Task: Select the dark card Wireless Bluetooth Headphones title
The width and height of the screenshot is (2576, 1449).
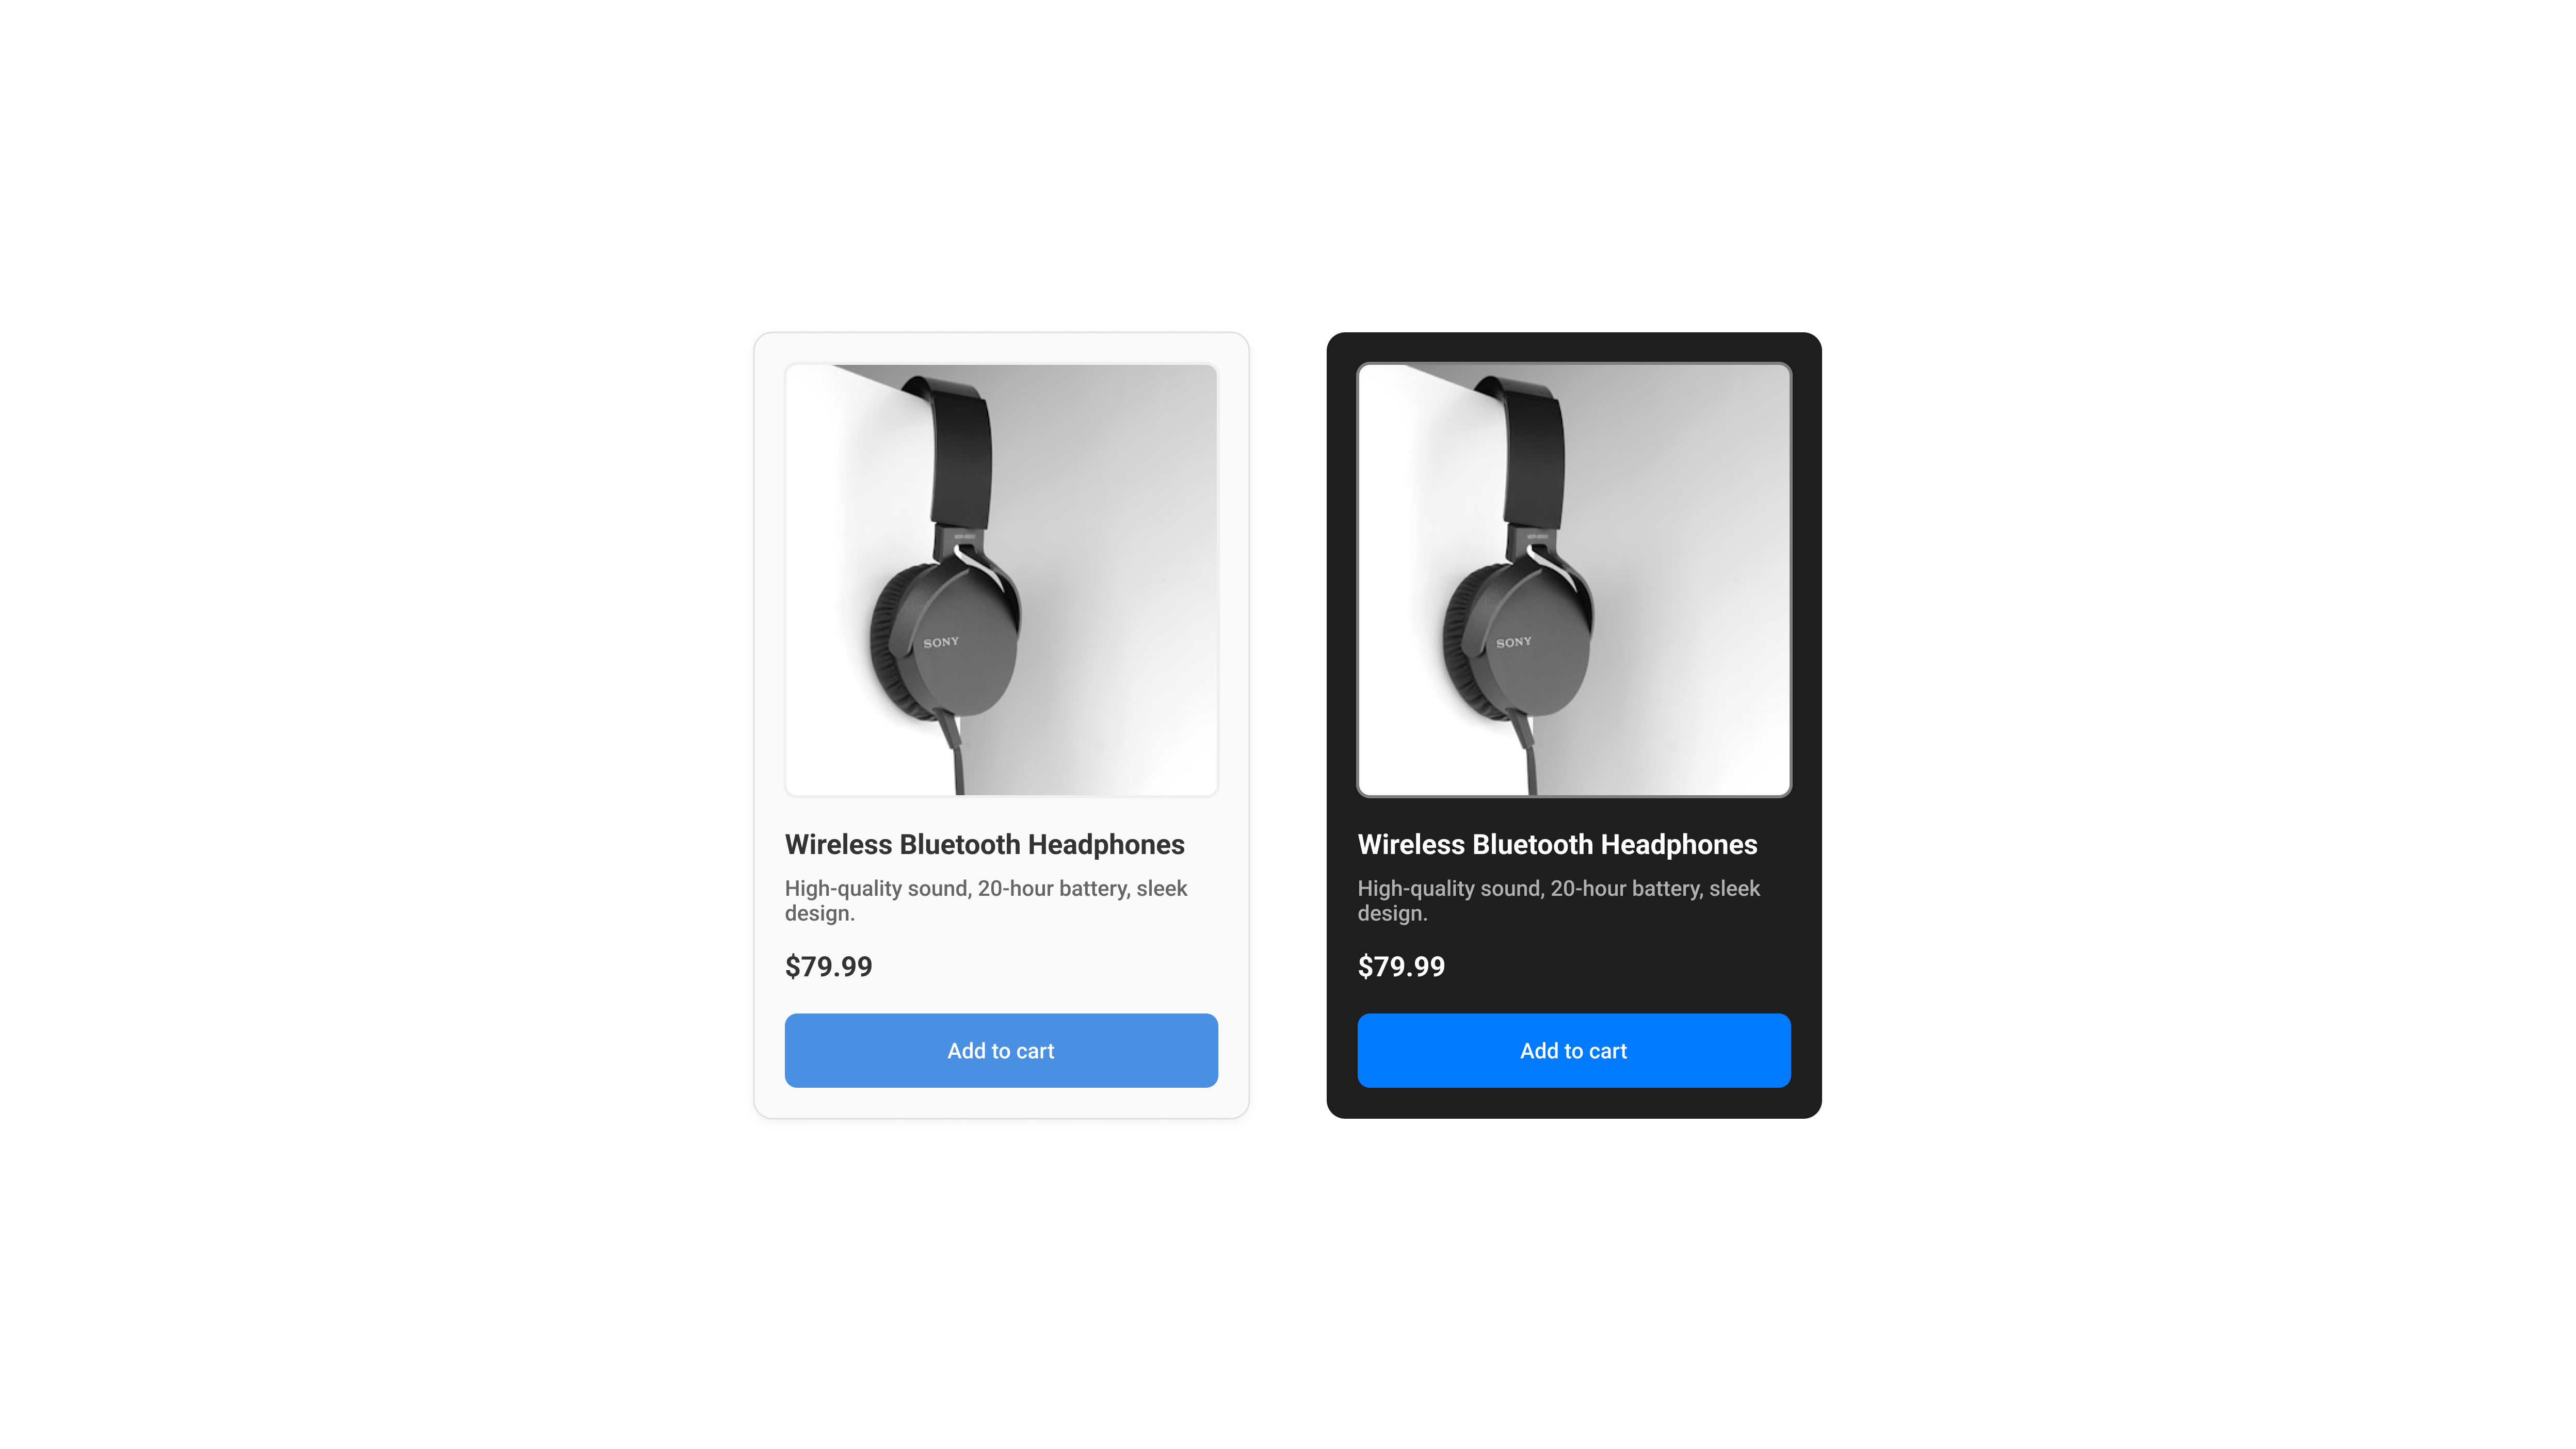Action: [1557, 844]
